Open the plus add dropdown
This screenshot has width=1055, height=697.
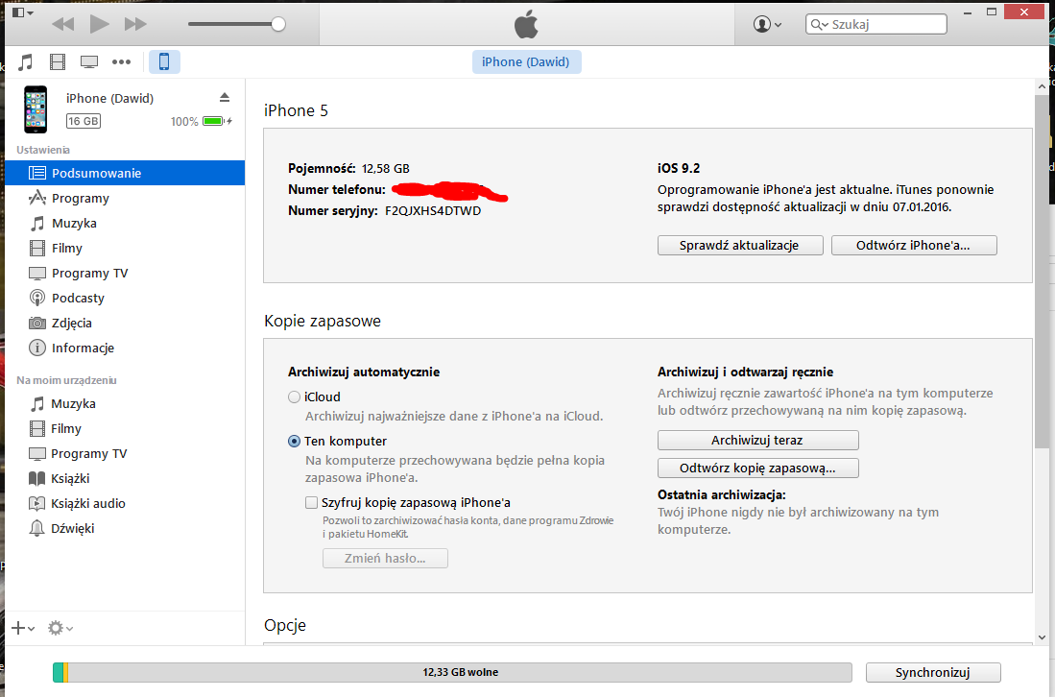23,628
